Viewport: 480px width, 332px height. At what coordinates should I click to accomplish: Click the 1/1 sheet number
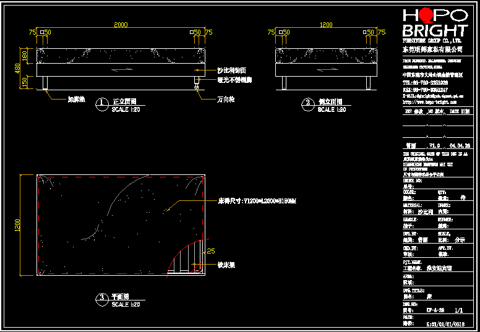click(459, 310)
